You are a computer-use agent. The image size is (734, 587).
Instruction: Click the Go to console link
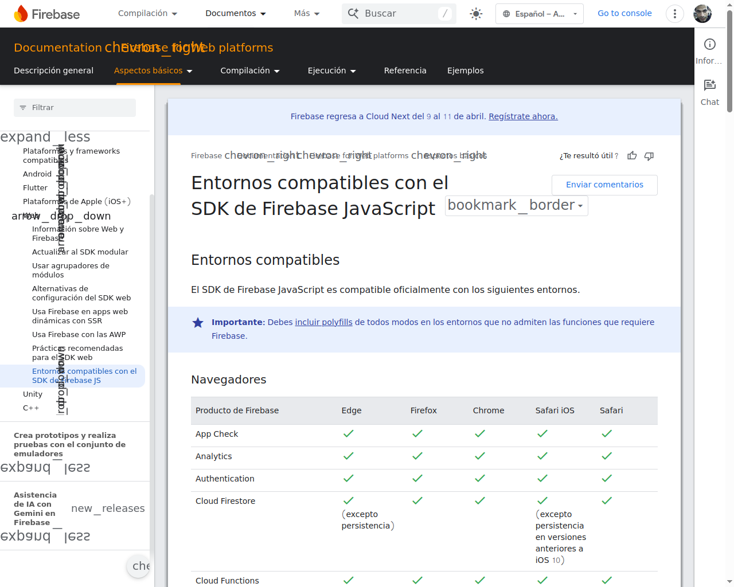tap(624, 13)
